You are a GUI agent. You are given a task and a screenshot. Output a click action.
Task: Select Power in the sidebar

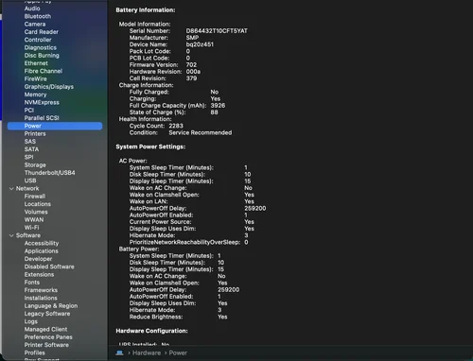point(55,126)
